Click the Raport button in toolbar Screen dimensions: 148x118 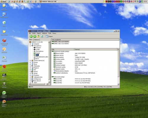[x=49, y=36]
